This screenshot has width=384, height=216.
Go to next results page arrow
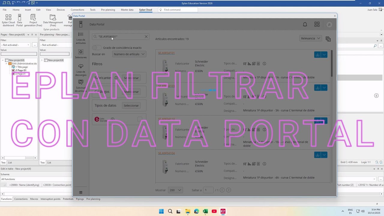click(229, 190)
